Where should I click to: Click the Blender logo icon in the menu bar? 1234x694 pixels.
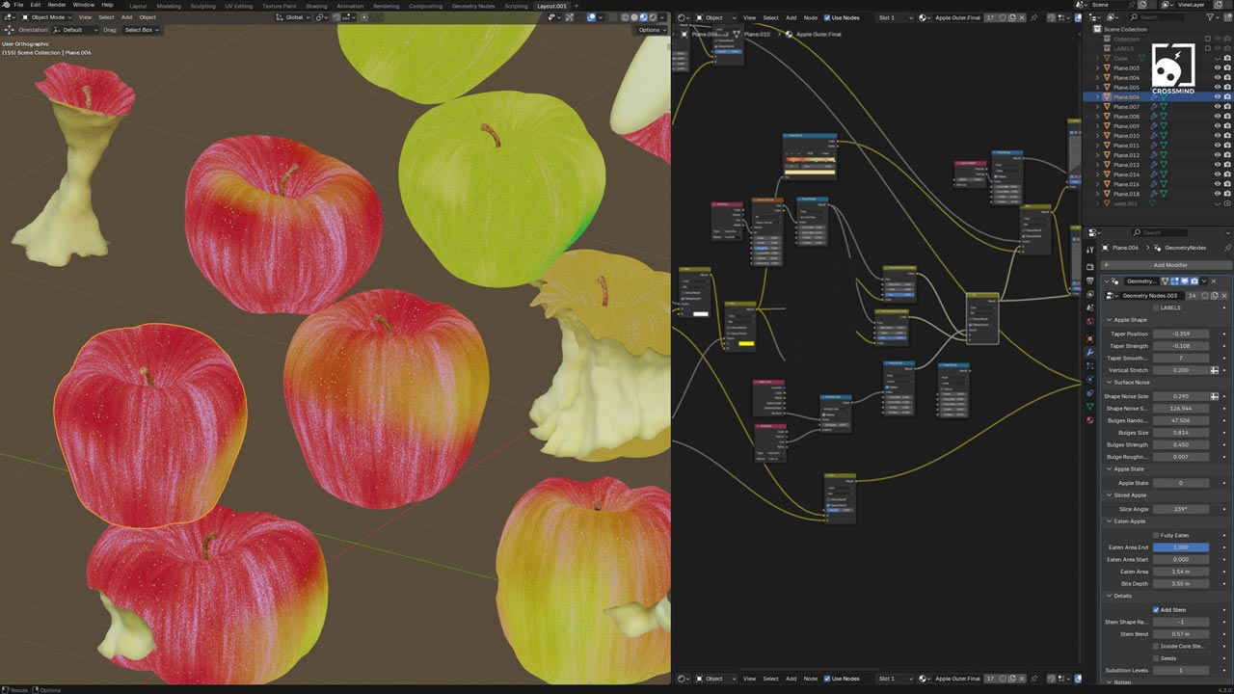6,5
